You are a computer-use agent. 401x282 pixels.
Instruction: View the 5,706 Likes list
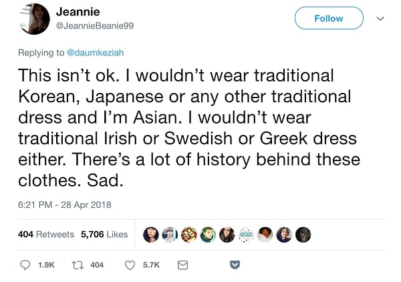coord(104,234)
